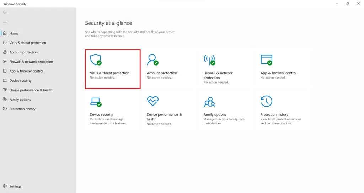Open Protection history from sidebar

tap(22, 109)
